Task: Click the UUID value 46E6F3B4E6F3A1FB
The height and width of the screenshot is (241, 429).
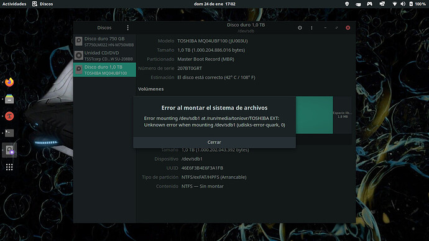Action: 202,168
